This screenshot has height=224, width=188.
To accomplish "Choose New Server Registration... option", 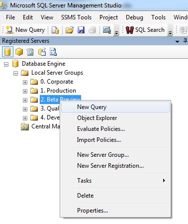I will click(115, 166).
